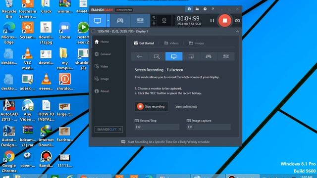Image resolution: width=317 pixels, height=178 pixels.
Task: Select game recording mode in Get Started
Action: (209, 56)
